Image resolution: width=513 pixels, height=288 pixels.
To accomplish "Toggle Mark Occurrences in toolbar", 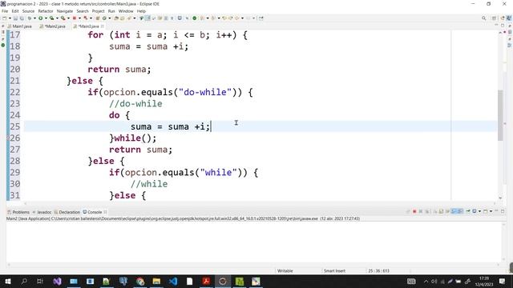I will 147,18.
